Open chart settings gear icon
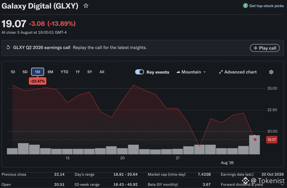287x188 pixels. [x=271, y=72]
